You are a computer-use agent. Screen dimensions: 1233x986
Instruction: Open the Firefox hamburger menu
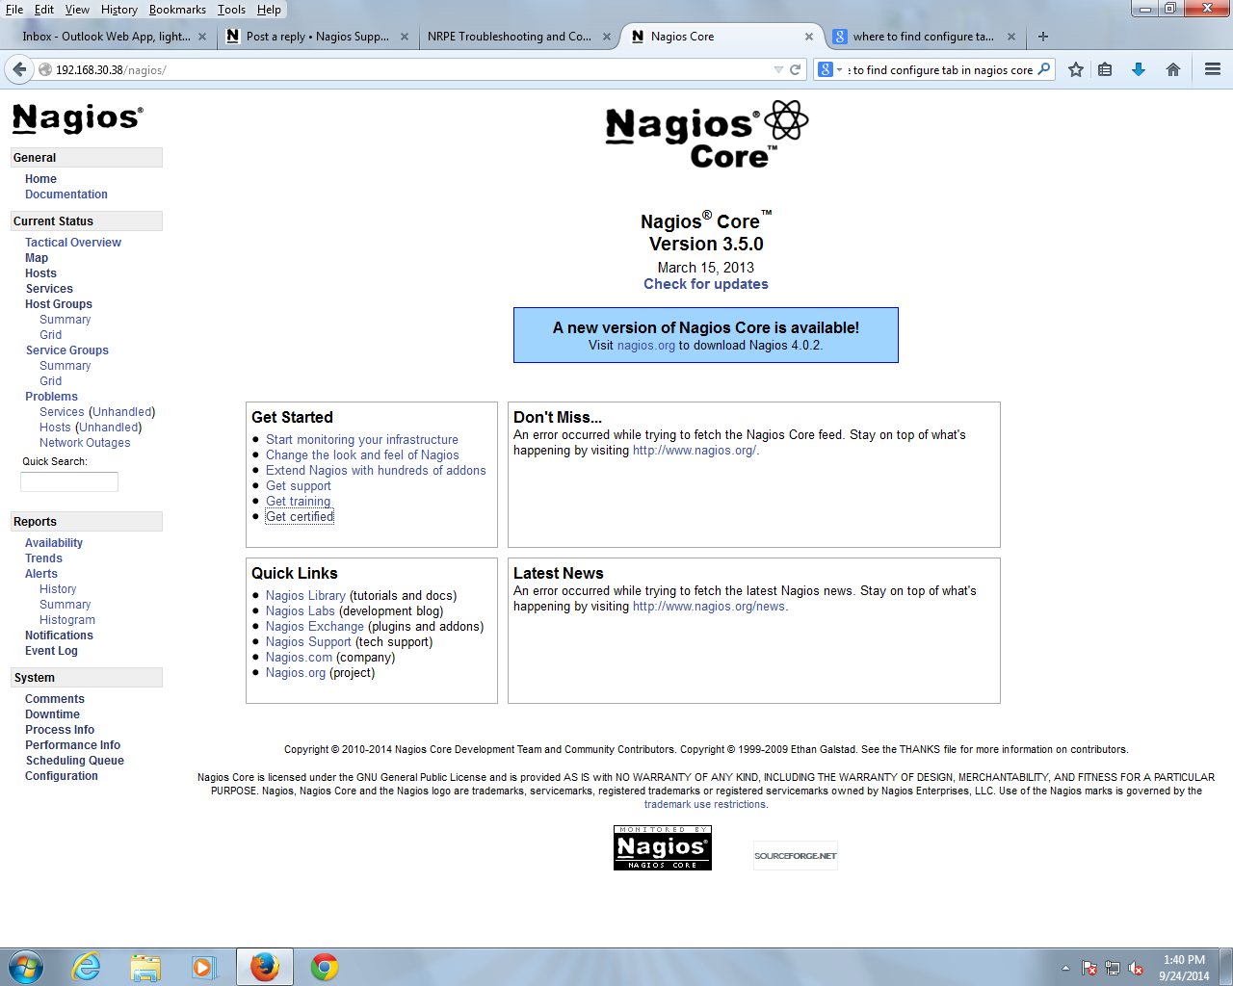coord(1213,69)
